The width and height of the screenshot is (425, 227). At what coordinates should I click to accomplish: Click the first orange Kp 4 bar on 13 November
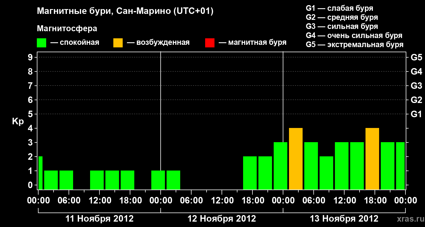[296, 159]
